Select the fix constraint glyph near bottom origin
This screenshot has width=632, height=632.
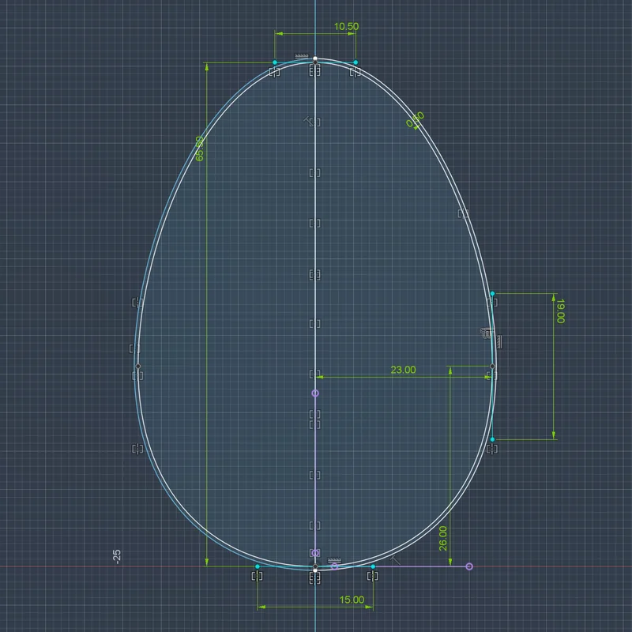(334, 561)
